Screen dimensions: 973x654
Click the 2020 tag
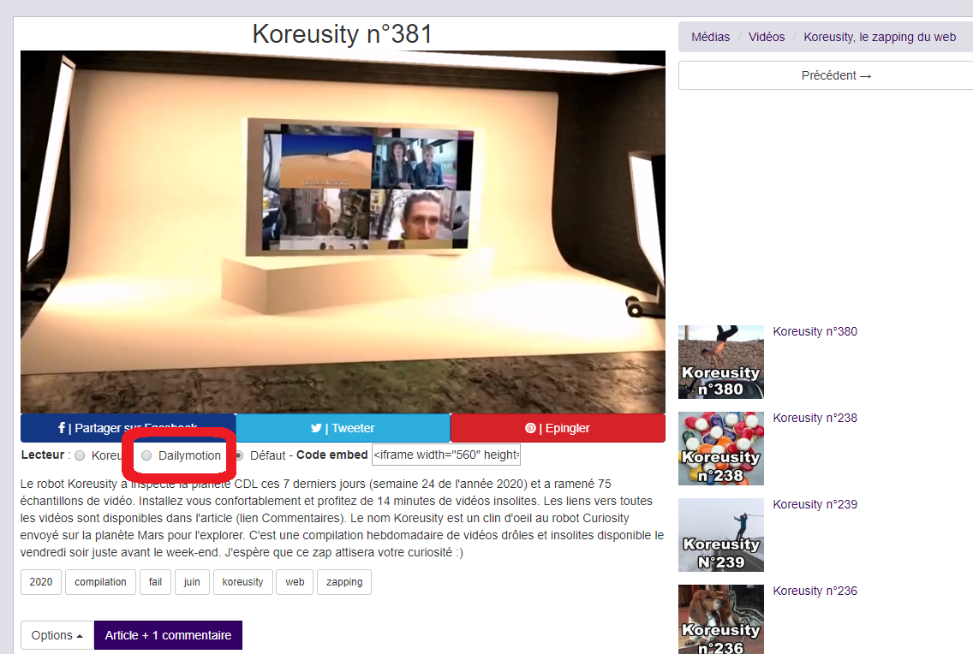coord(40,582)
